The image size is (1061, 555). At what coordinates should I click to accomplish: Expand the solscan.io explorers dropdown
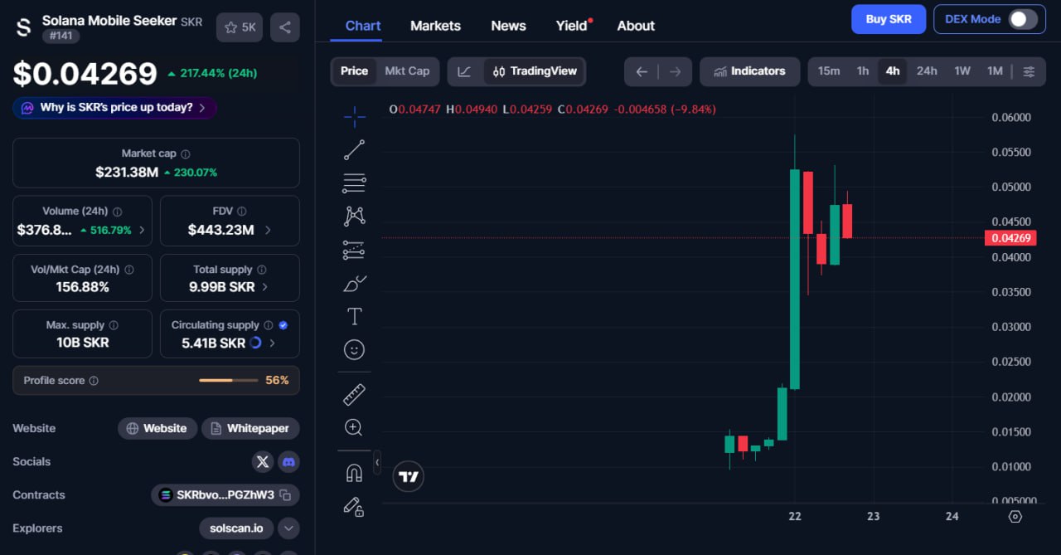coord(288,528)
